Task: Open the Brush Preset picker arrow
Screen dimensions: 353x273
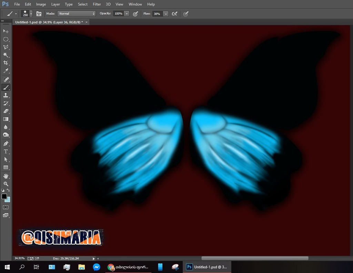Action: pyautogui.click(x=31, y=14)
